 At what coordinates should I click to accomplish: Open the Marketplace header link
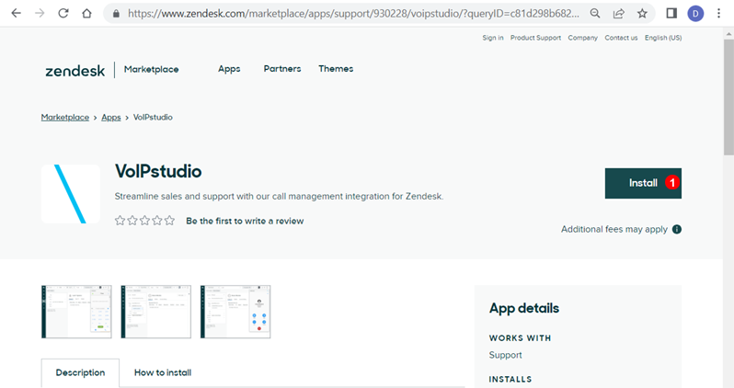[x=151, y=69]
